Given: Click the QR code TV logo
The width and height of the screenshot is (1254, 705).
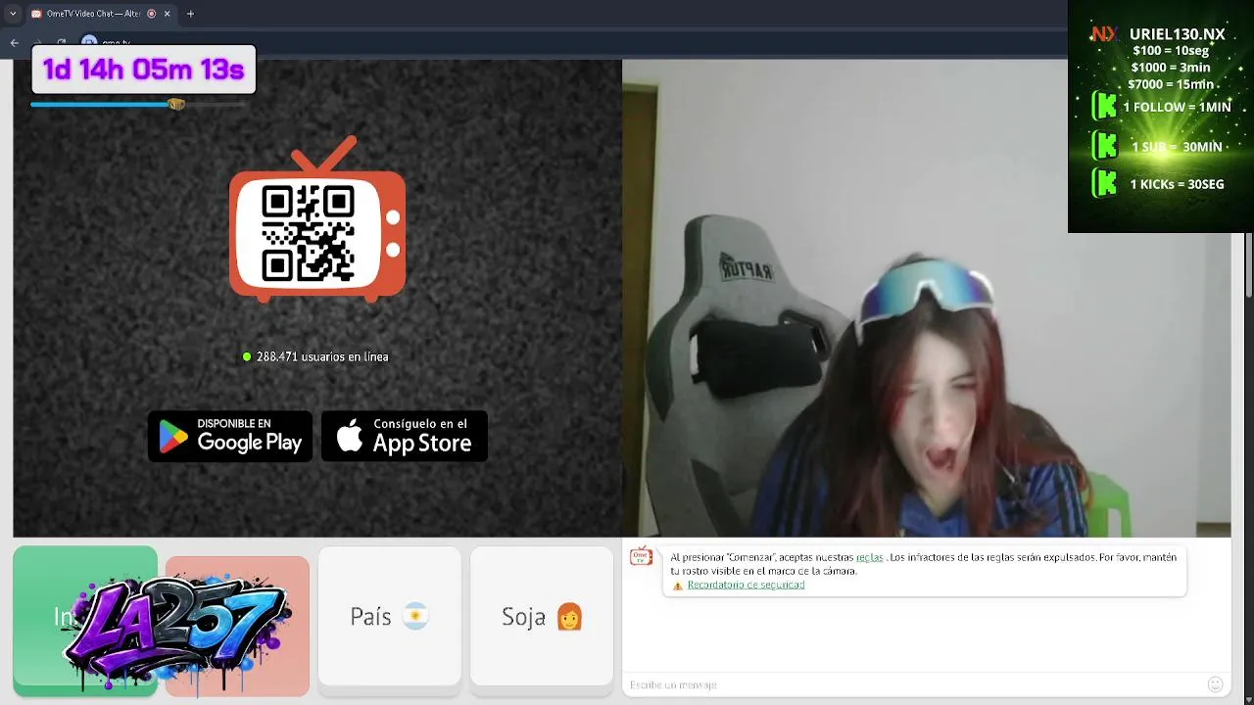Looking at the screenshot, I should coord(317,219).
